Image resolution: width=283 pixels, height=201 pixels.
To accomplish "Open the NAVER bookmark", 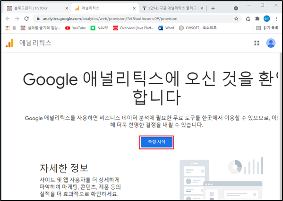I will tap(99, 28).
